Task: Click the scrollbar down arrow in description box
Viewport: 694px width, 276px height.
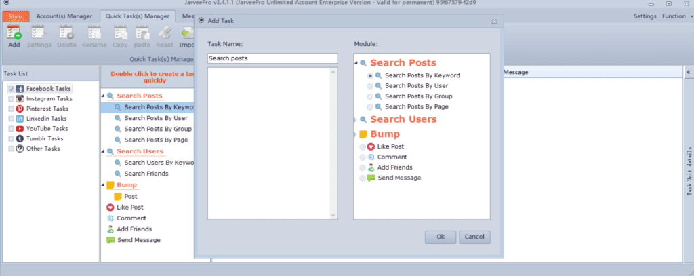Action: pyautogui.click(x=333, y=215)
